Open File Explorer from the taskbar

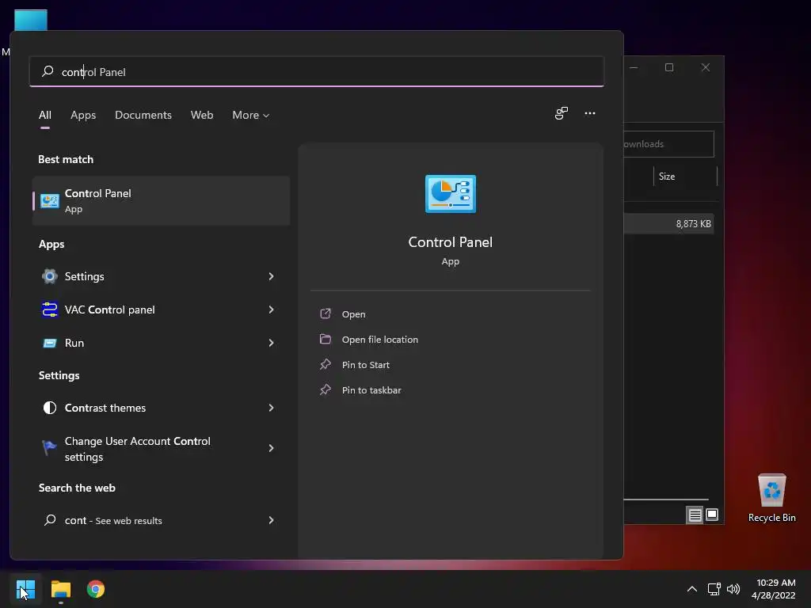(x=60, y=589)
